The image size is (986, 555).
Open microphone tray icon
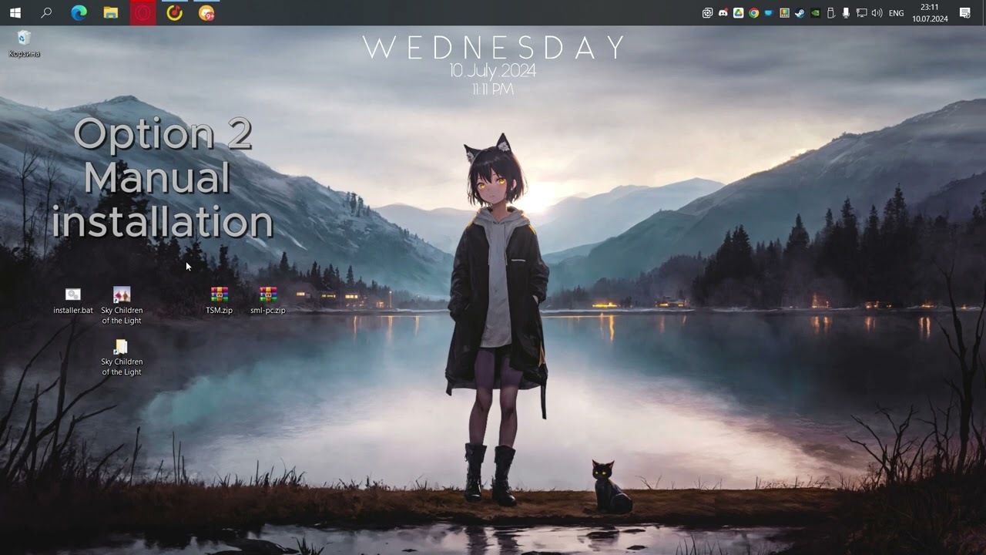click(846, 13)
